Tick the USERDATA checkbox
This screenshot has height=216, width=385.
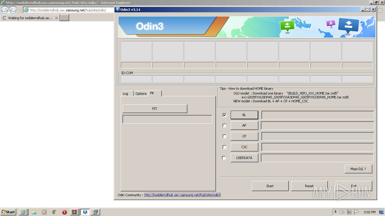pos(224,158)
